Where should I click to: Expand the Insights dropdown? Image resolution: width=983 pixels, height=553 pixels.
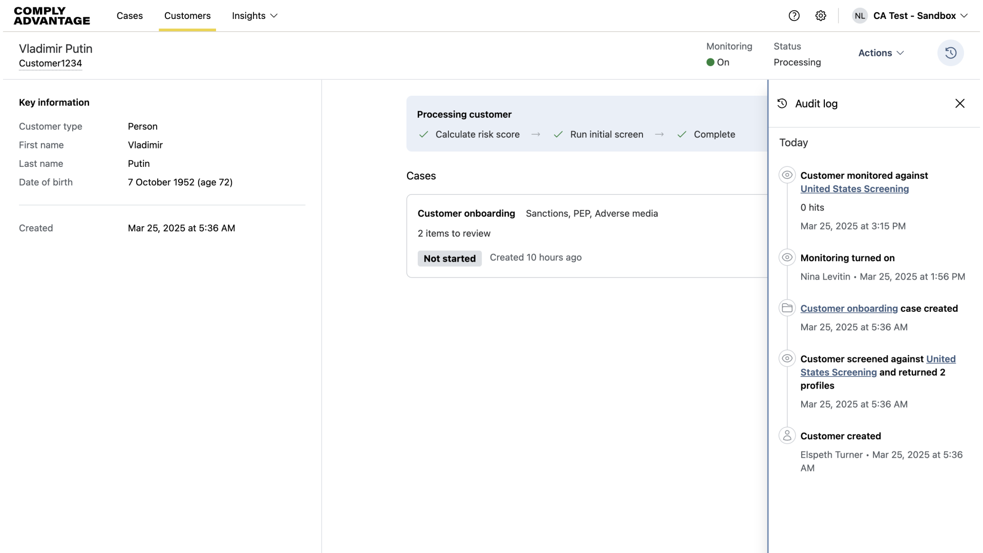click(x=254, y=16)
